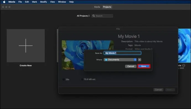The width and height of the screenshot is (191, 109).
Task: Open the Apple menu
Action: pos(4,2)
